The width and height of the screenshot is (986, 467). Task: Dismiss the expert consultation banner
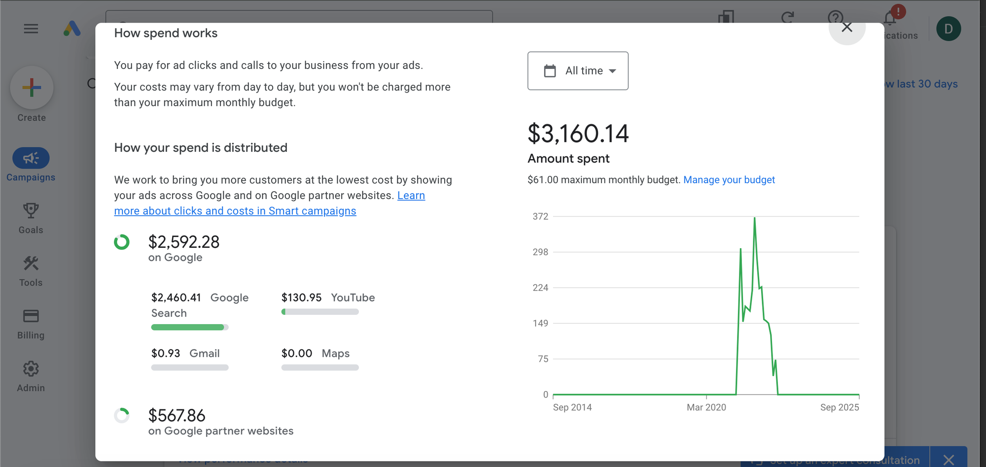coord(949,460)
